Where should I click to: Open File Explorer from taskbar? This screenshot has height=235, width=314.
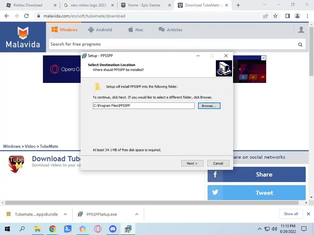[x=37, y=229]
